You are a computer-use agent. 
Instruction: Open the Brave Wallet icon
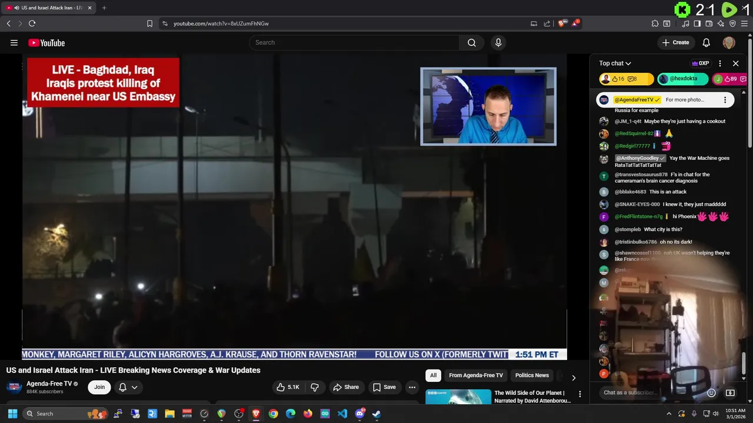click(709, 23)
